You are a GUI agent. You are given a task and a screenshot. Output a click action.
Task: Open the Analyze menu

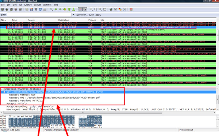click(38, 5)
